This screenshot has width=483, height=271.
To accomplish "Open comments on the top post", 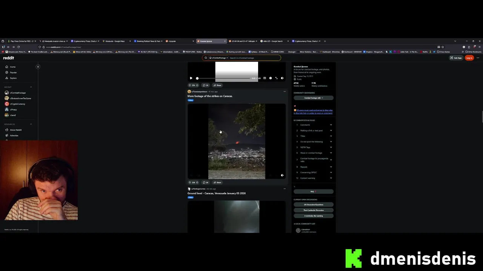I will (x=206, y=85).
